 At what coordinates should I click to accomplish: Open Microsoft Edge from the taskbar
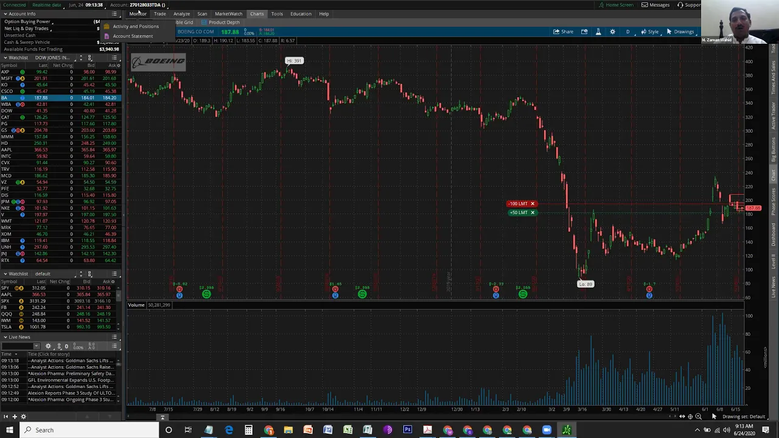pos(229,430)
